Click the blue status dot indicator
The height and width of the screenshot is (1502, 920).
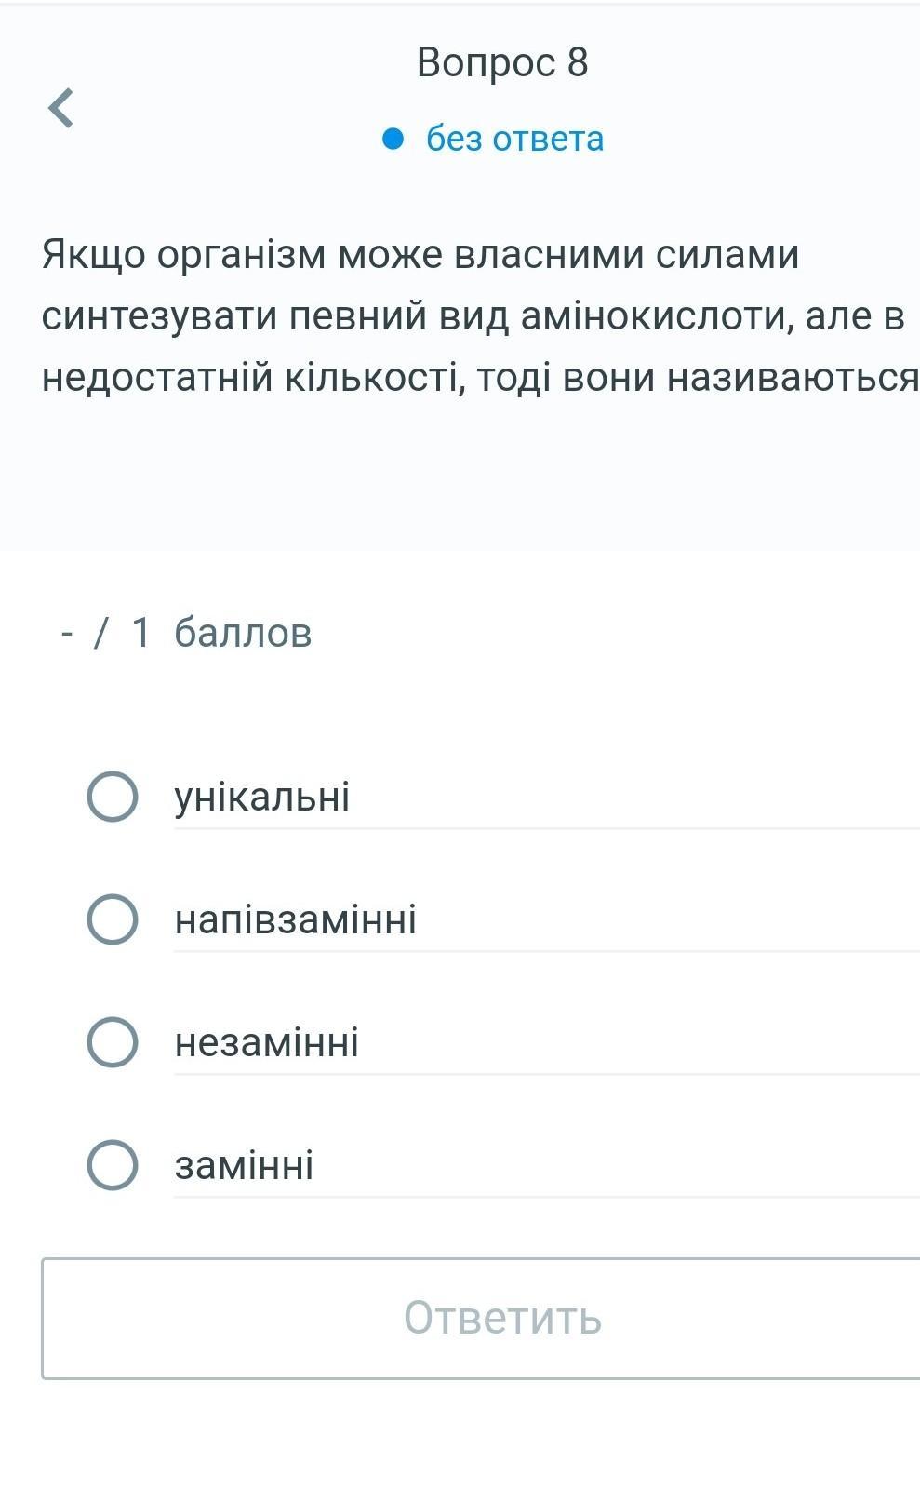pyautogui.click(x=393, y=140)
